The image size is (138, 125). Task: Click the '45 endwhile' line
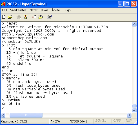[19, 64]
